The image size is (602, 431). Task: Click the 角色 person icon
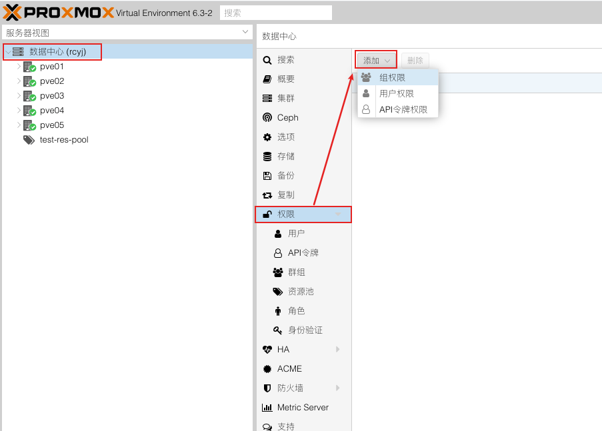(278, 311)
